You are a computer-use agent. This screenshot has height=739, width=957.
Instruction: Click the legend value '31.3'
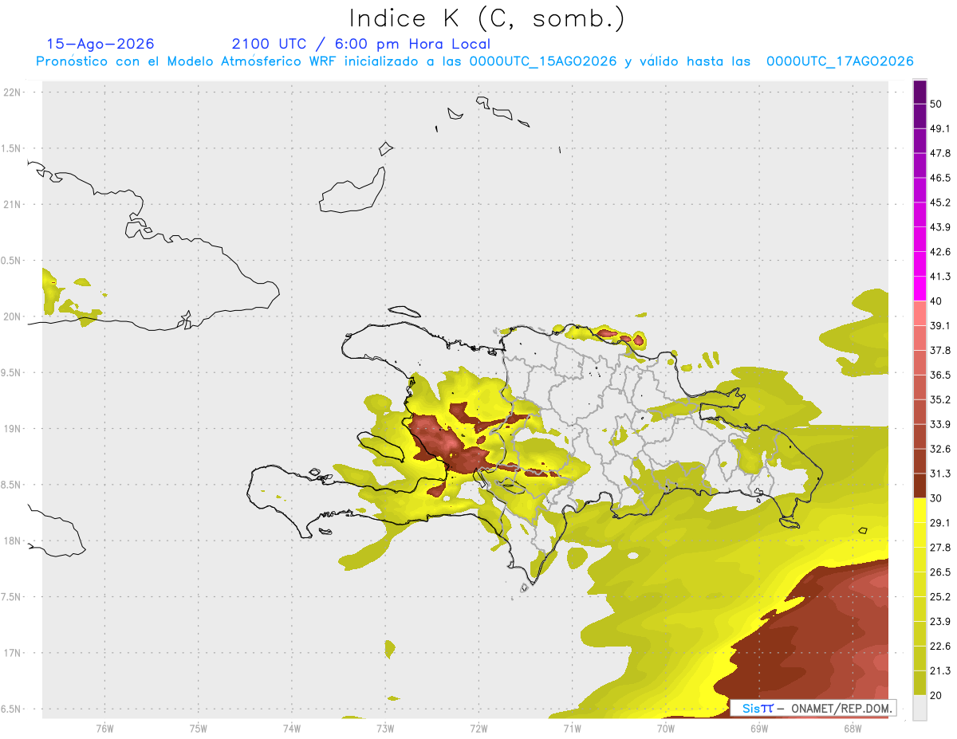pos(940,474)
